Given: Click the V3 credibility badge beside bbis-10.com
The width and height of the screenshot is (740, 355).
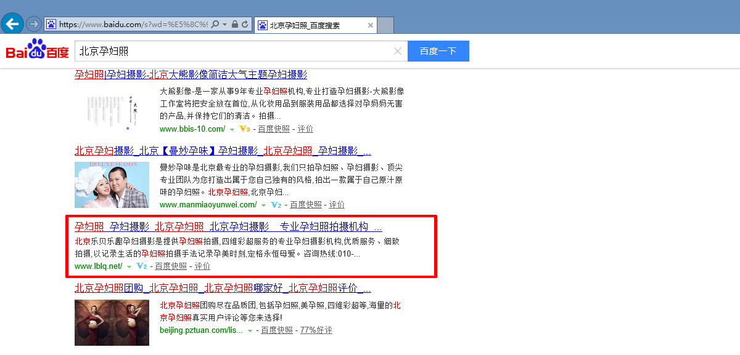Looking at the screenshot, I should point(244,129).
